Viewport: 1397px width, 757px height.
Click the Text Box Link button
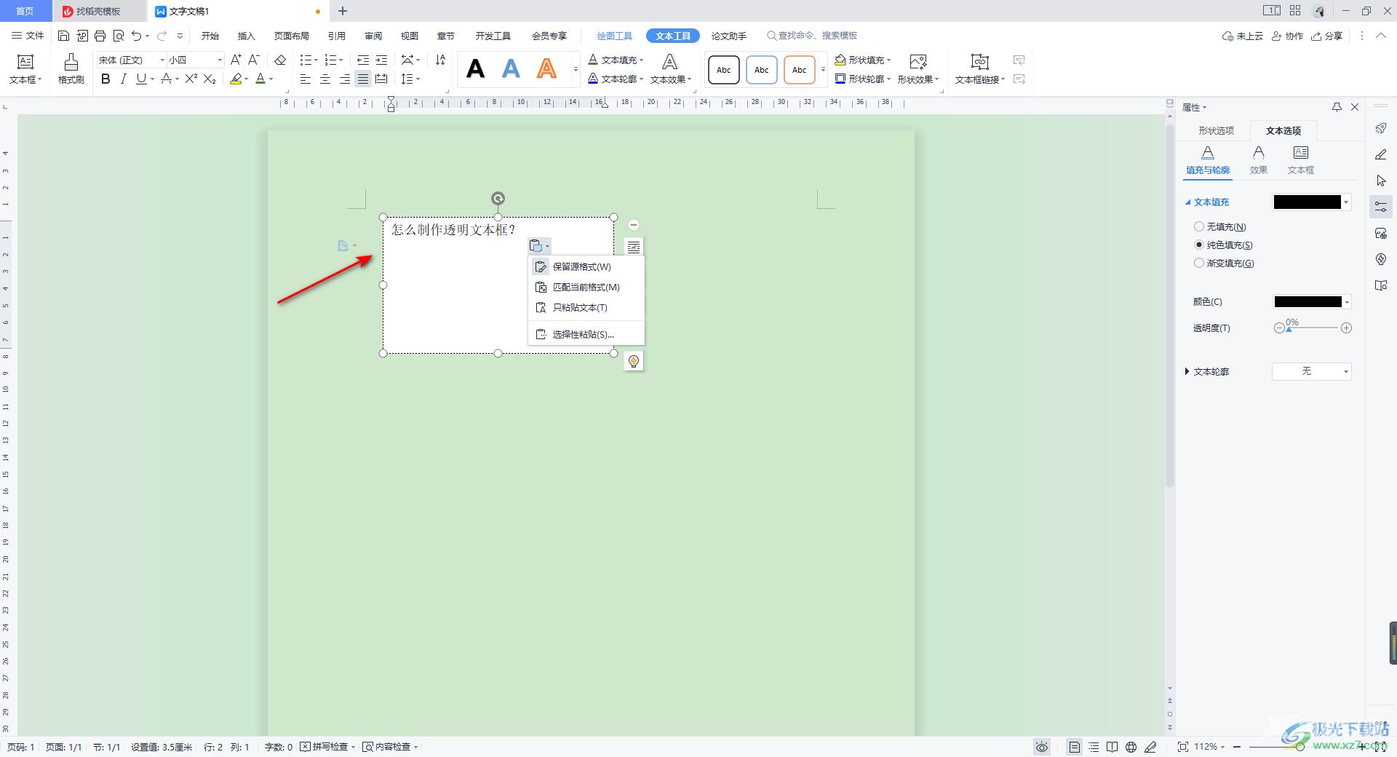pyautogui.click(x=979, y=69)
